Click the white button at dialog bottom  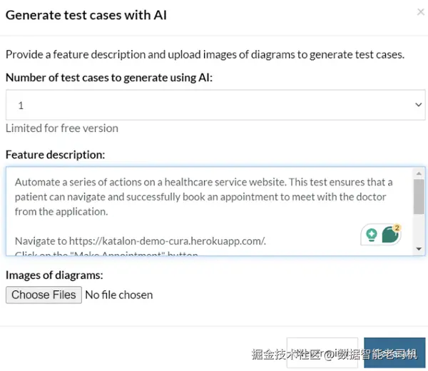[x=322, y=352]
